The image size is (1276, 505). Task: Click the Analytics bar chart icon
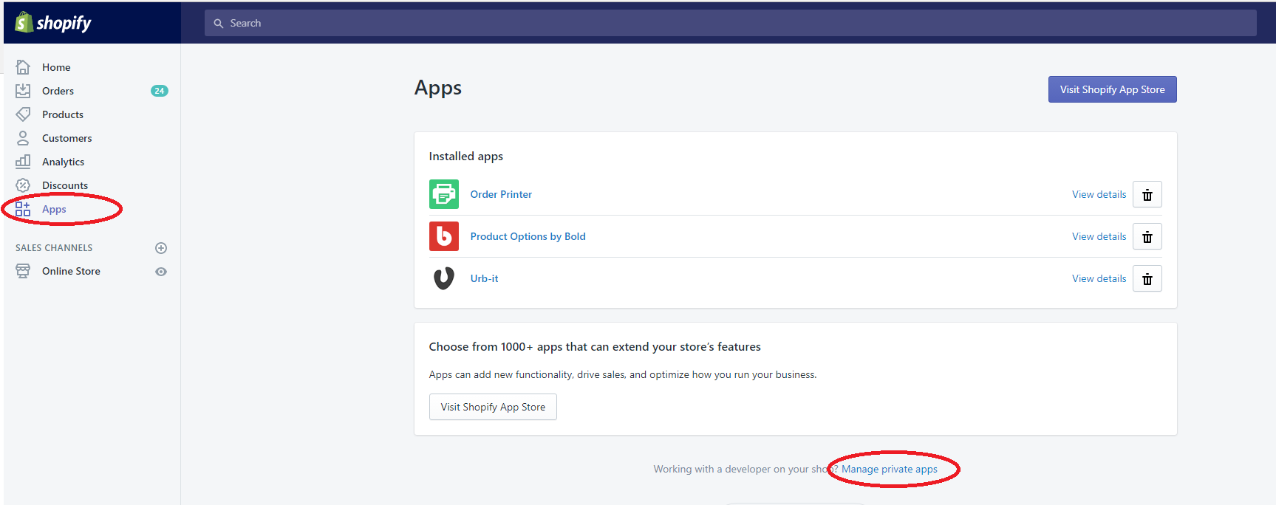tap(23, 162)
